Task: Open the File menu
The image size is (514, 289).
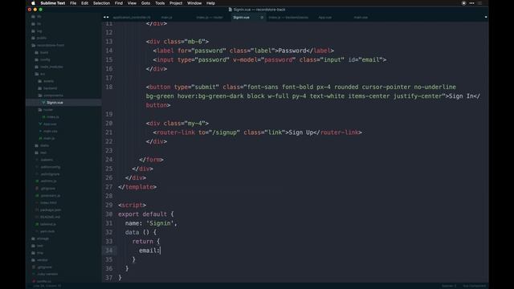Action: coord(73,3)
